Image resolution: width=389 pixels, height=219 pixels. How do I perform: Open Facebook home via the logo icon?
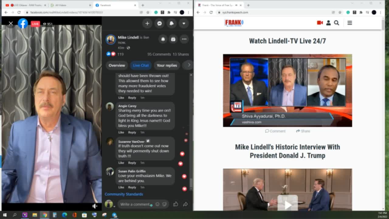coord(23,23)
